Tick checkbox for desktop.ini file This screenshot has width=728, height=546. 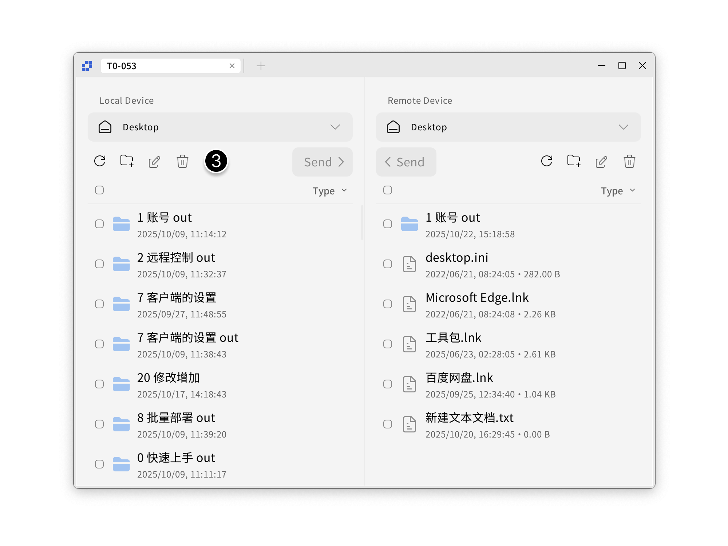pyautogui.click(x=388, y=264)
